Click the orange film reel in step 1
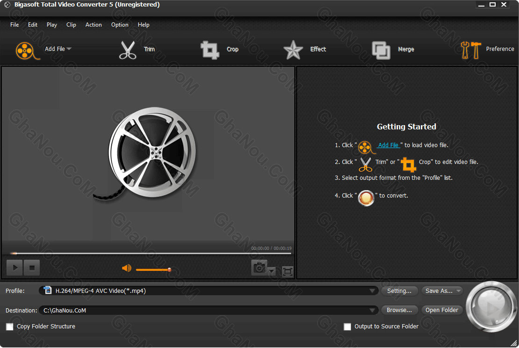519x348 pixels. click(x=366, y=147)
